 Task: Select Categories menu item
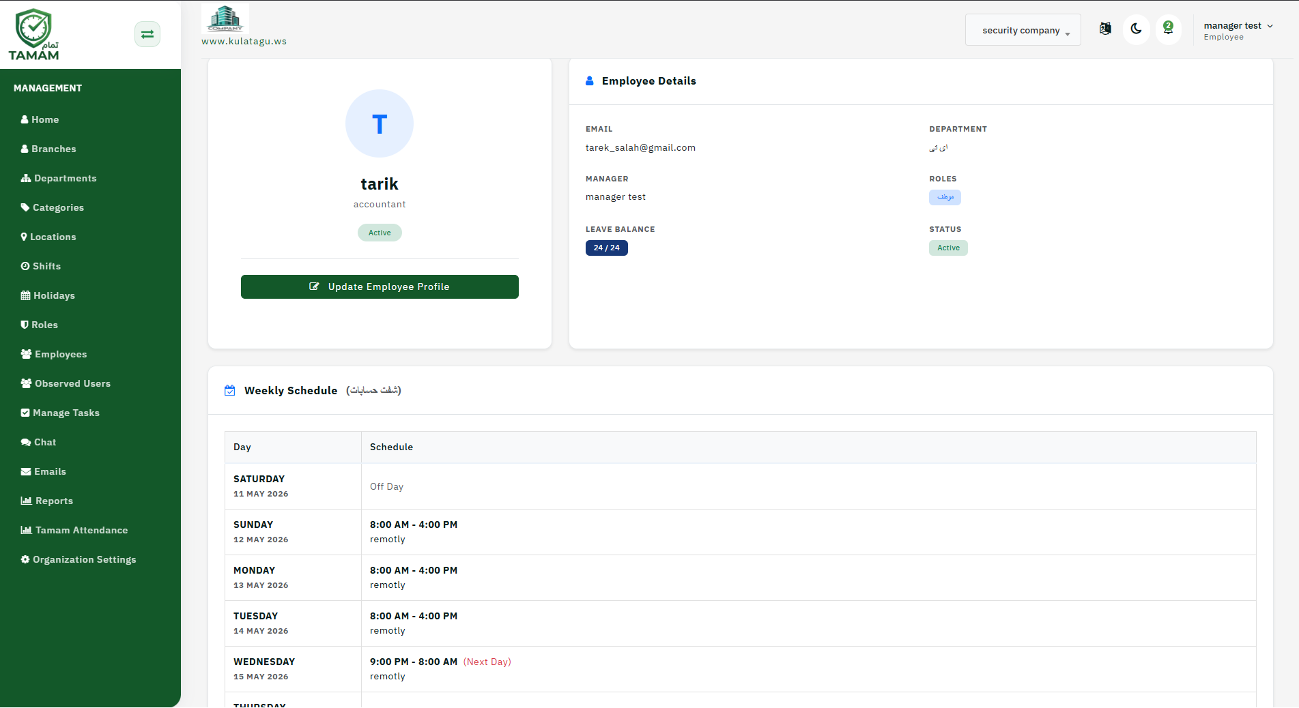59,207
